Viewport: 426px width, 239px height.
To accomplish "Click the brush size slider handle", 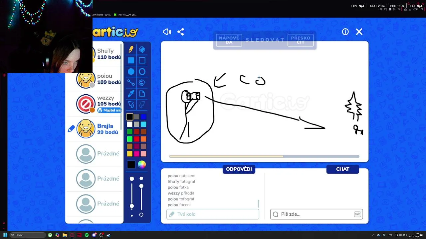I will point(132,206).
